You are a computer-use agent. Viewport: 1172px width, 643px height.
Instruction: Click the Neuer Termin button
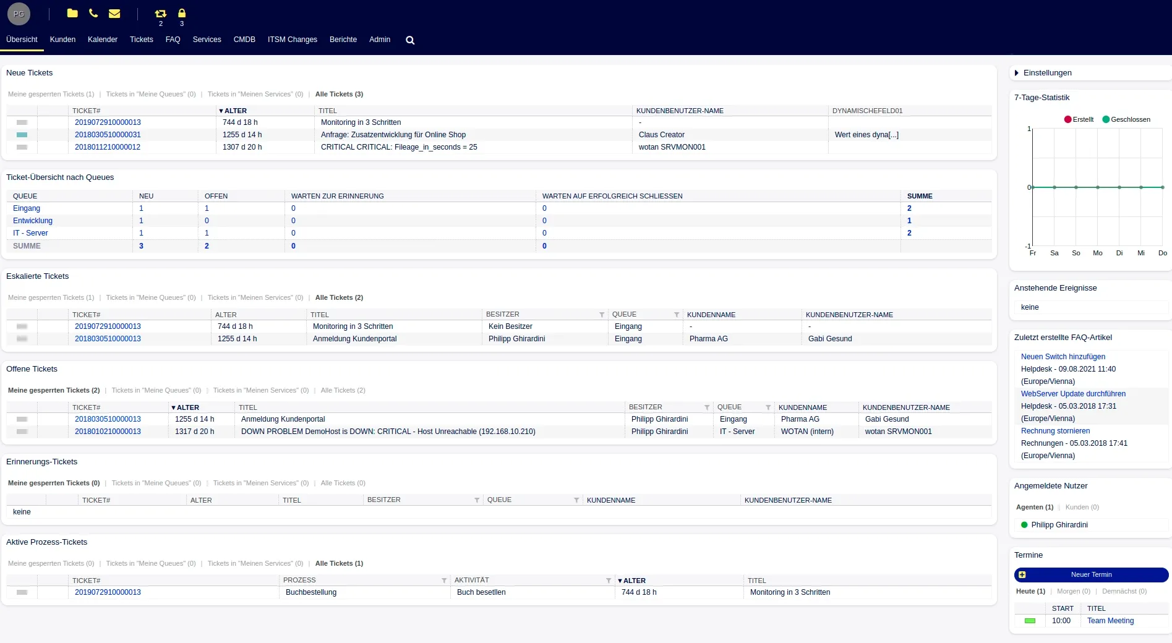(1091, 574)
